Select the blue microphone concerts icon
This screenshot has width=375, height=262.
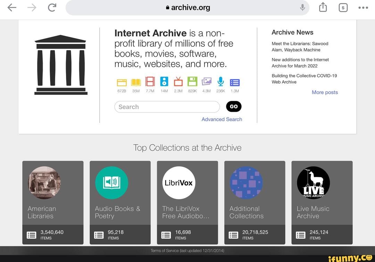coord(220,82)
